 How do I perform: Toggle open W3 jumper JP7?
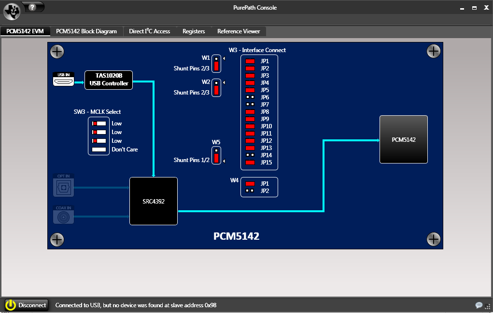point(250,105)
